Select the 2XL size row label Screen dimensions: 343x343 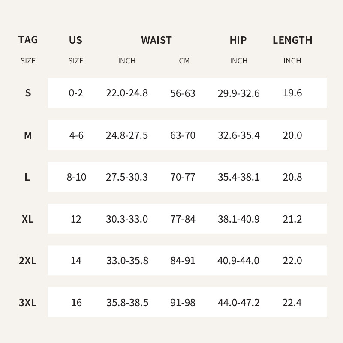pos(28,261)
